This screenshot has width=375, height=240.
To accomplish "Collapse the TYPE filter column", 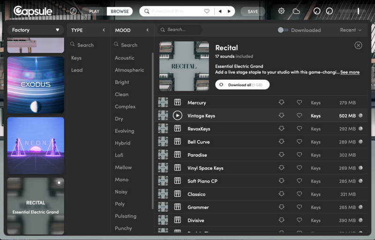I will (x=104, y=30).
